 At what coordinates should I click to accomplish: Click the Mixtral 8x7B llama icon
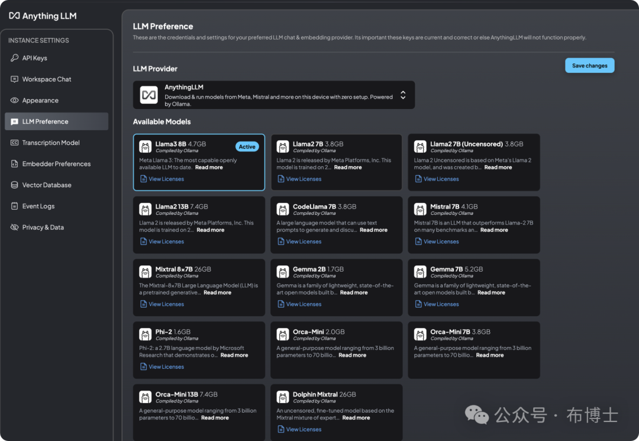click(x=145, y=272)
